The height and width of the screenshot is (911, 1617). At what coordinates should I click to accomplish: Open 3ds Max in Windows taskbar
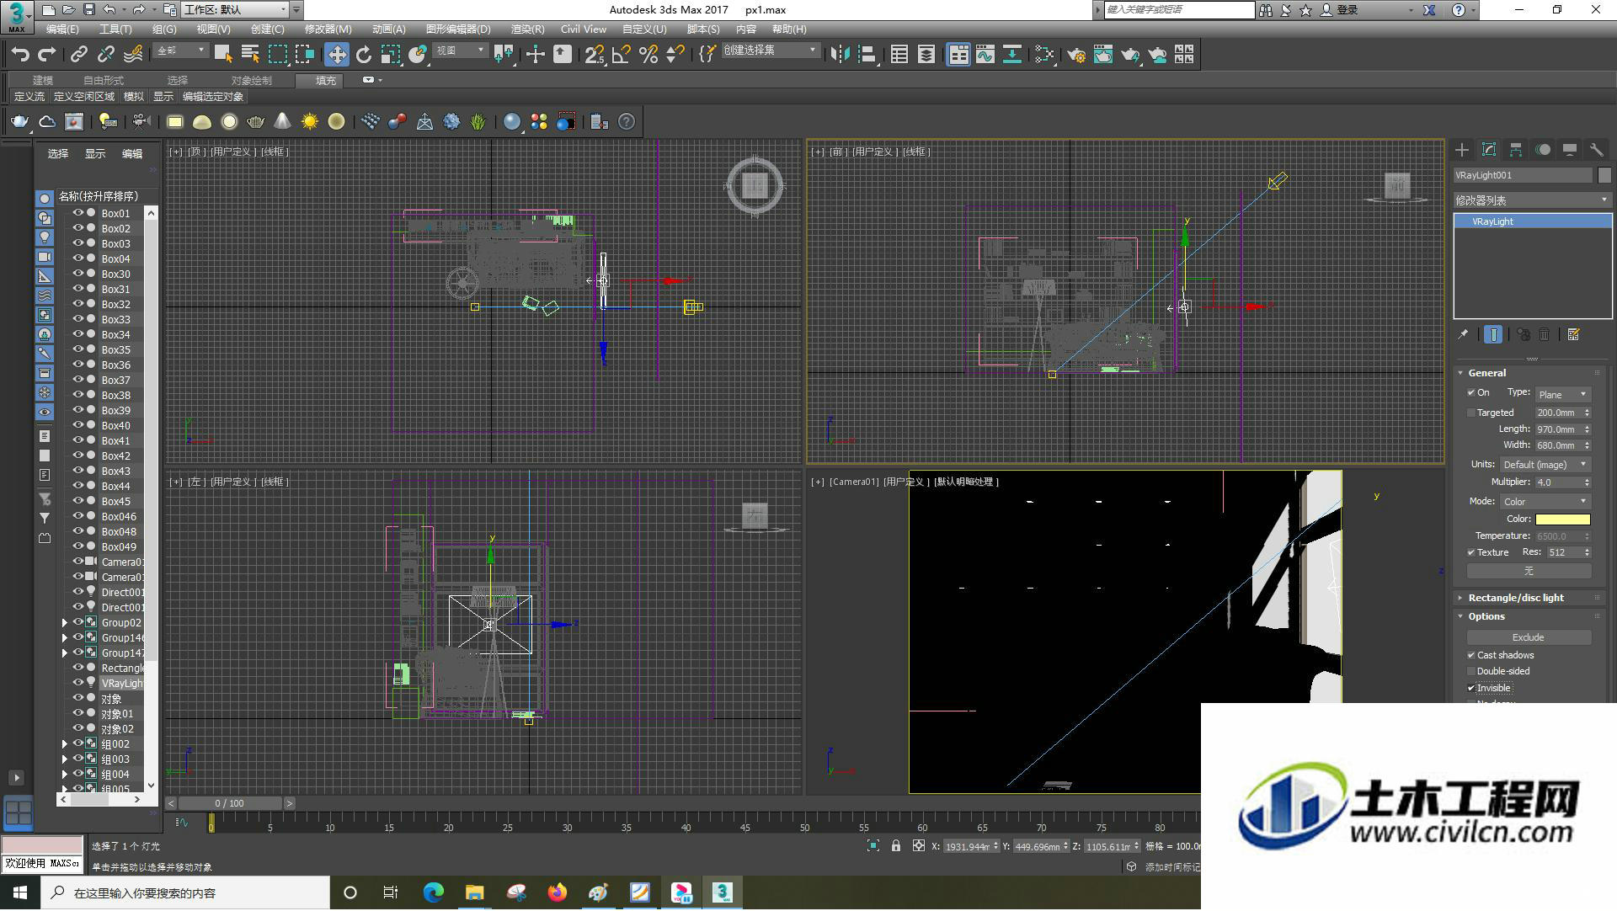(723, 892)
